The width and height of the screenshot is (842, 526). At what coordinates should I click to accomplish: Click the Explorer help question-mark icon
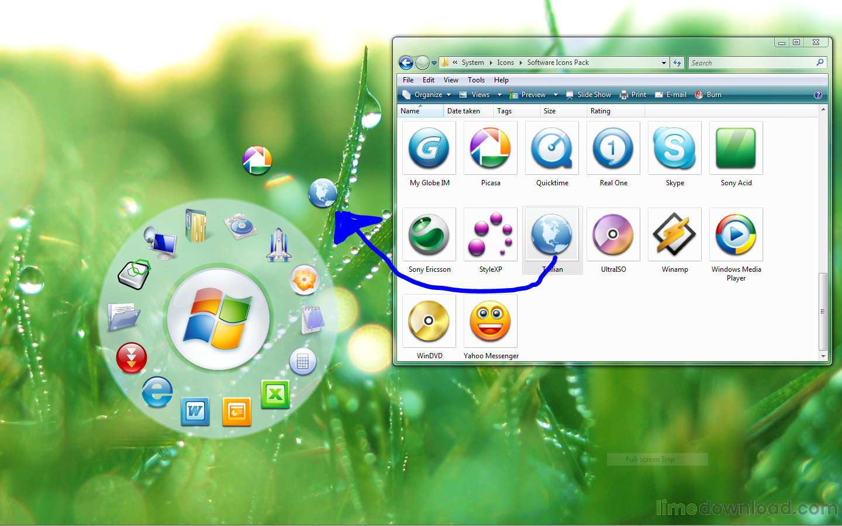pos(817,95)
